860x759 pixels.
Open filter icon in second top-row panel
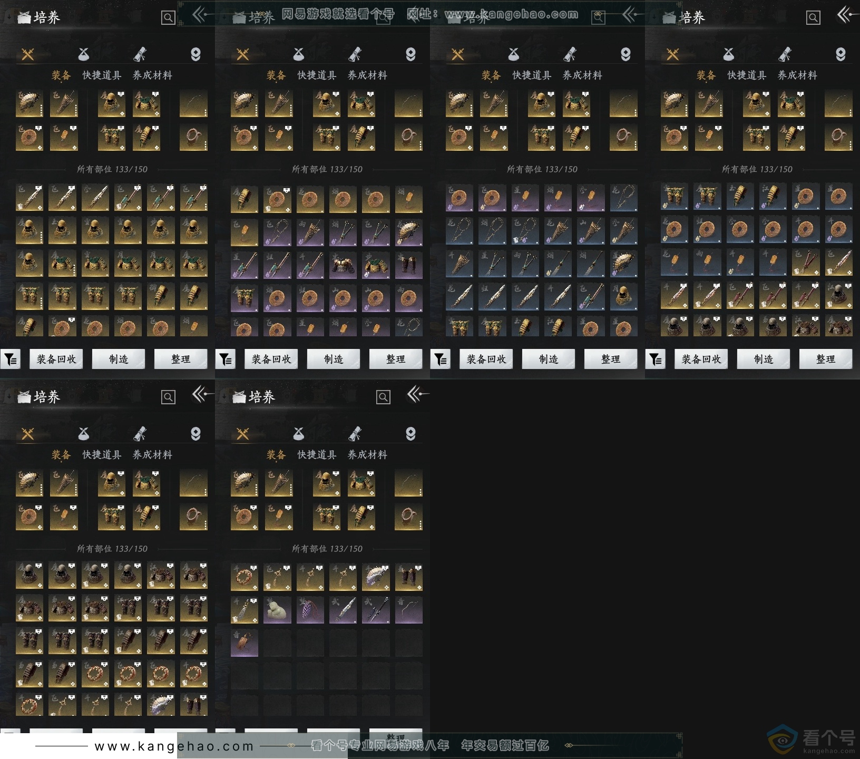point(226,359)
